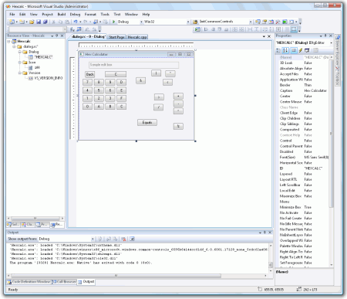Toggle the auto-hide pin on Resource View
This screenshot has width=347, height=299.
57,36
